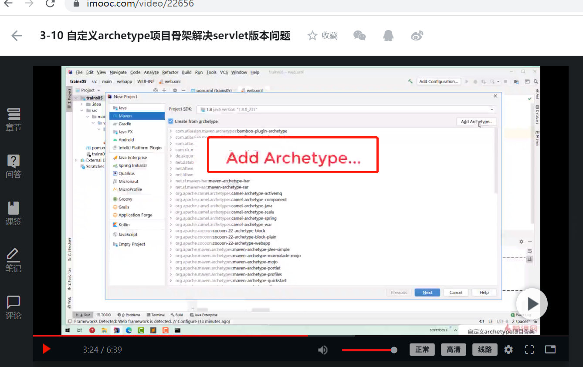Open the pom.xml (trains05) editor tab
This screenshot has width=583, height=367.
211,91
